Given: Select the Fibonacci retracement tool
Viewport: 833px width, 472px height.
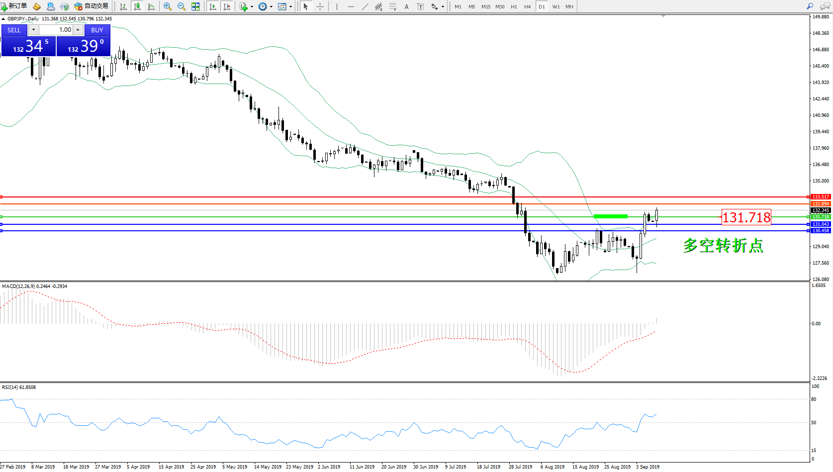Looking at the screenshot, I should pyautogui.click(x=393, y=6).
